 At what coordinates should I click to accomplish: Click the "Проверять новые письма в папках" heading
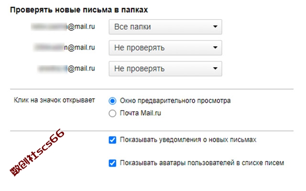tap(79, 10)
